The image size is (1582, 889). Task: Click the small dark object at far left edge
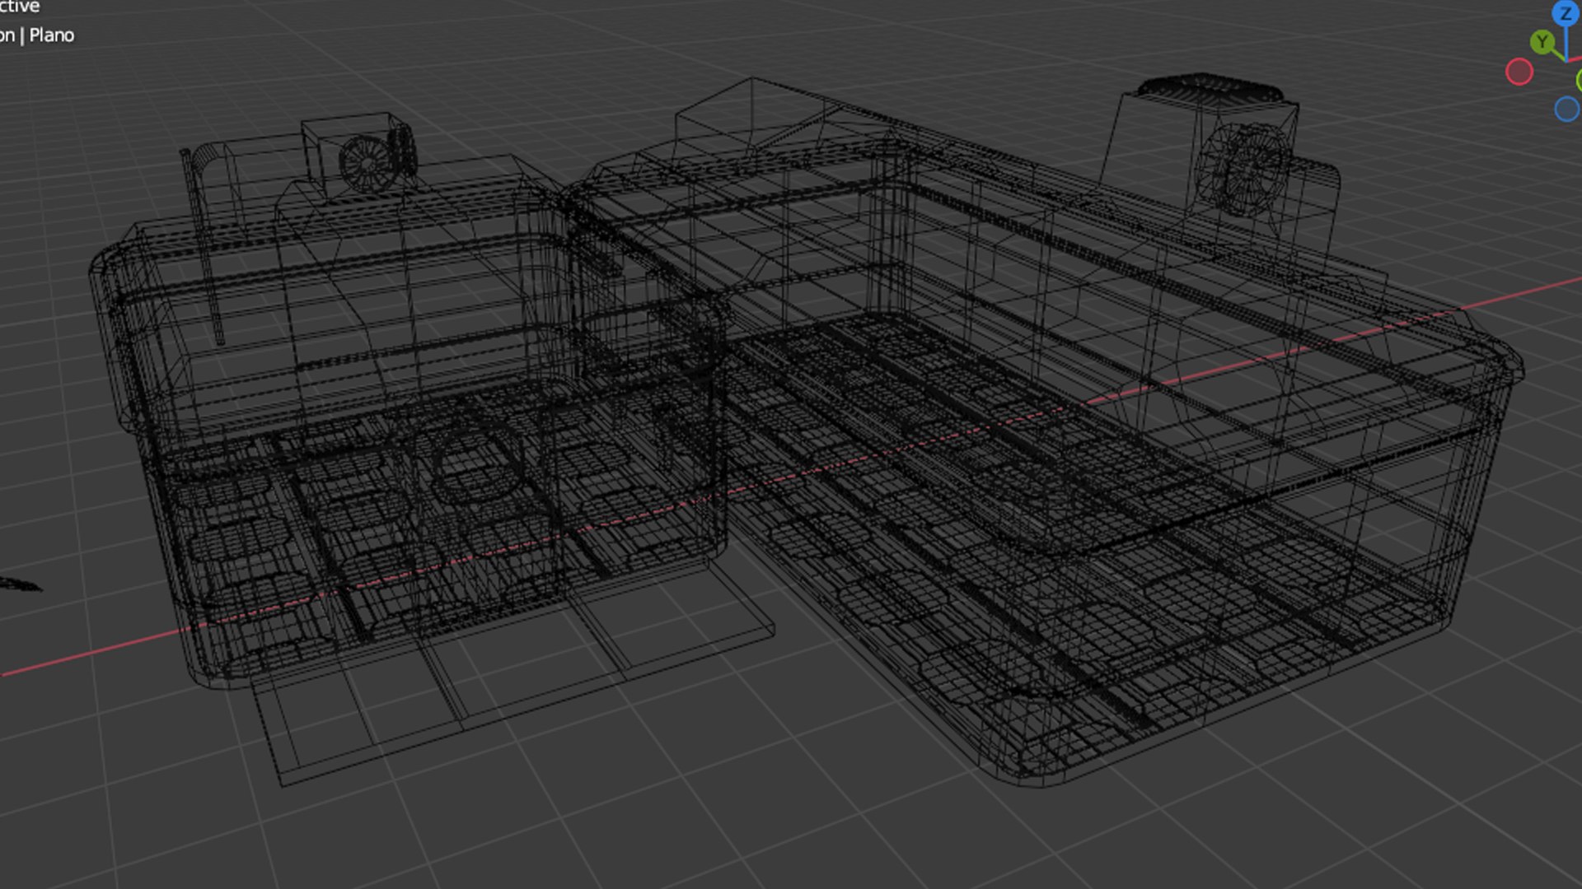pyautogui.click(x=18, y=584)
